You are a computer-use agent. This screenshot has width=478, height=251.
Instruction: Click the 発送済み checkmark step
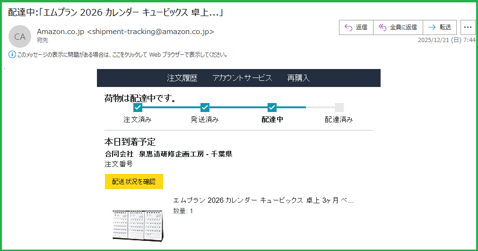click(205, 107)
